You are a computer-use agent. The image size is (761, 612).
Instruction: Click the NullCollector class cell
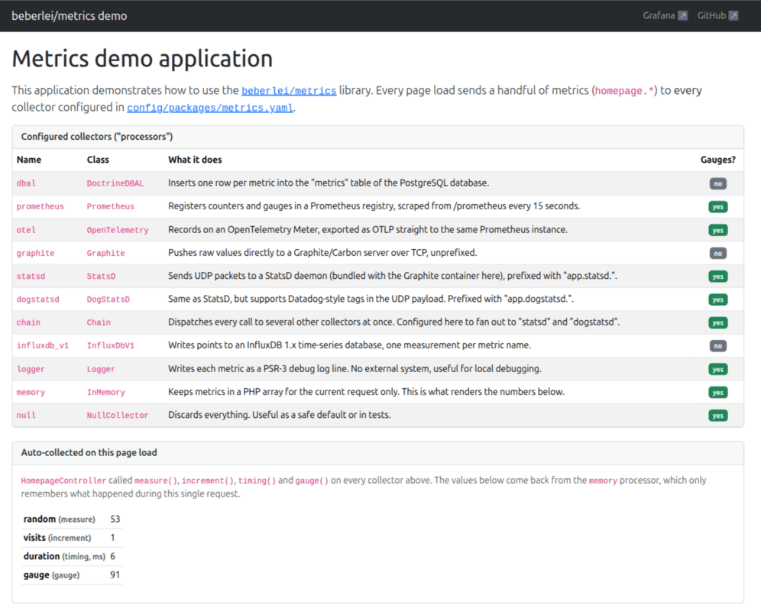[118, 416]
